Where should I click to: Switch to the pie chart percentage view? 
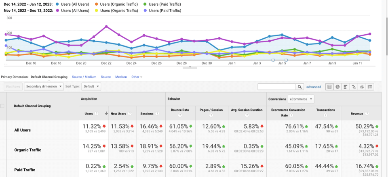(x=337, y=87)
